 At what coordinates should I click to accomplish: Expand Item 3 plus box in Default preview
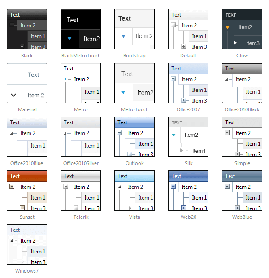point(183,47)
